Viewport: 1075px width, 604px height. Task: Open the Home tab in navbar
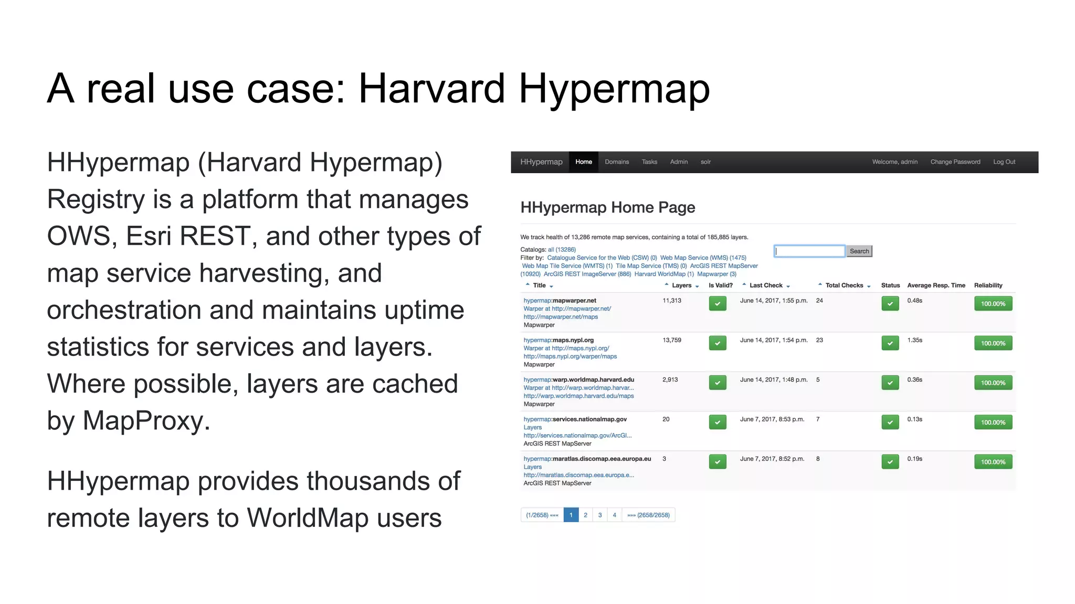(x=584, y=162)
